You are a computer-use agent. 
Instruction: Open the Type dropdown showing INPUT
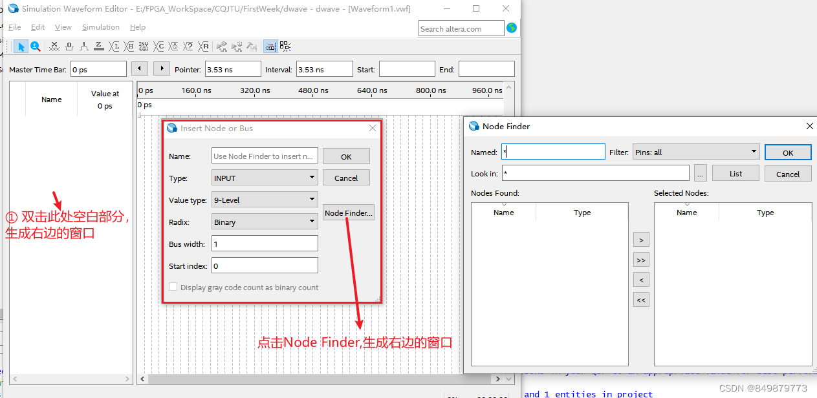(x=265, y=178)
